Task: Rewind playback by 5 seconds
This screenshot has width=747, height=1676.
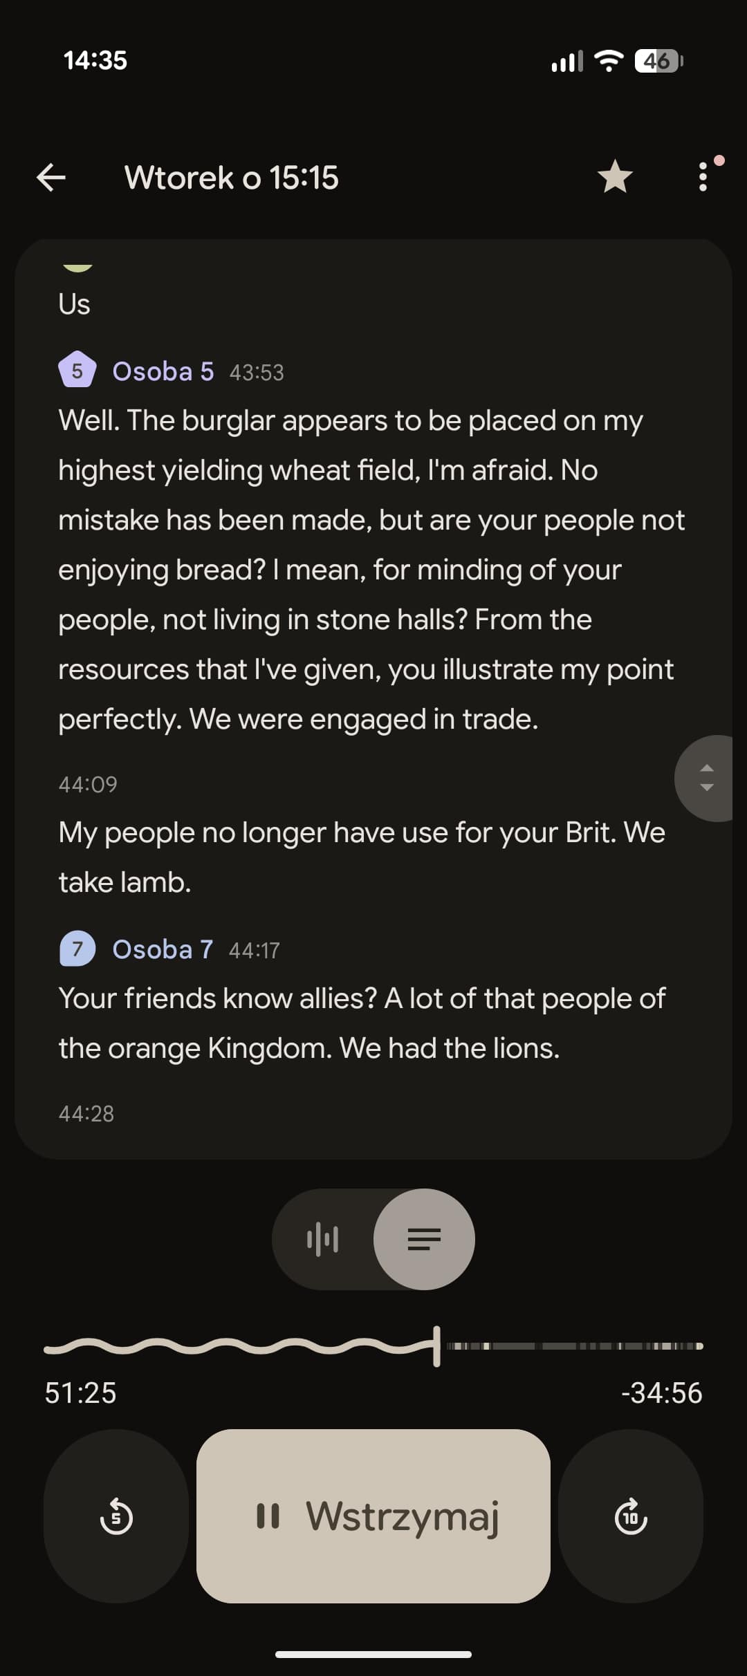Action: click(116, 1516)
